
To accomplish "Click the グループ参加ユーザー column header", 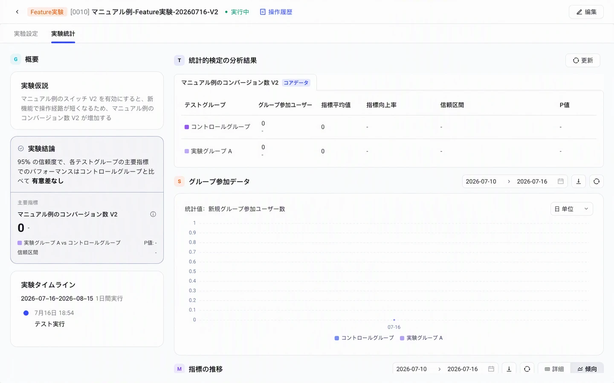I will click(x=285, y=105).
